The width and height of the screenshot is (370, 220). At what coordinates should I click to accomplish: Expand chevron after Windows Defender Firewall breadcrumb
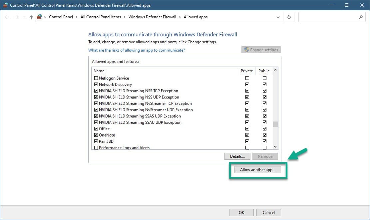pos(180,17)
